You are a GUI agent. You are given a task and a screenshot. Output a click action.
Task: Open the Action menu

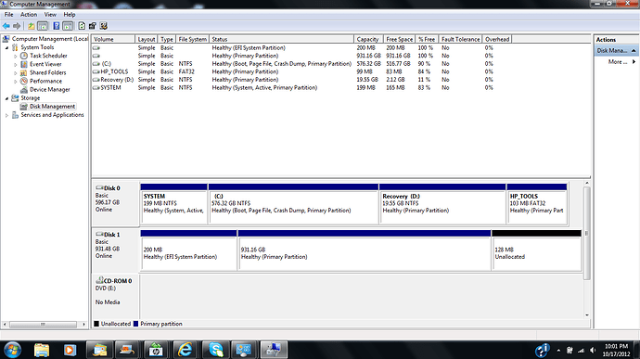[29, 14]
